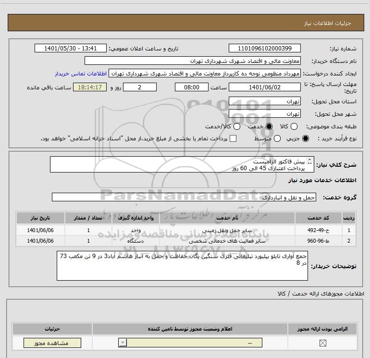370x358 pixels.
Task: Select the خدمت radio button
Action: [x=269, y=126]
